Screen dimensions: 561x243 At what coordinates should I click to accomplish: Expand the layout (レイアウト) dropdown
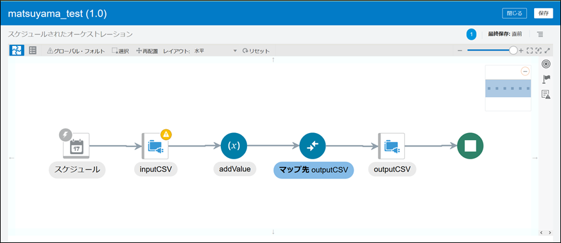tap(216, 51)
